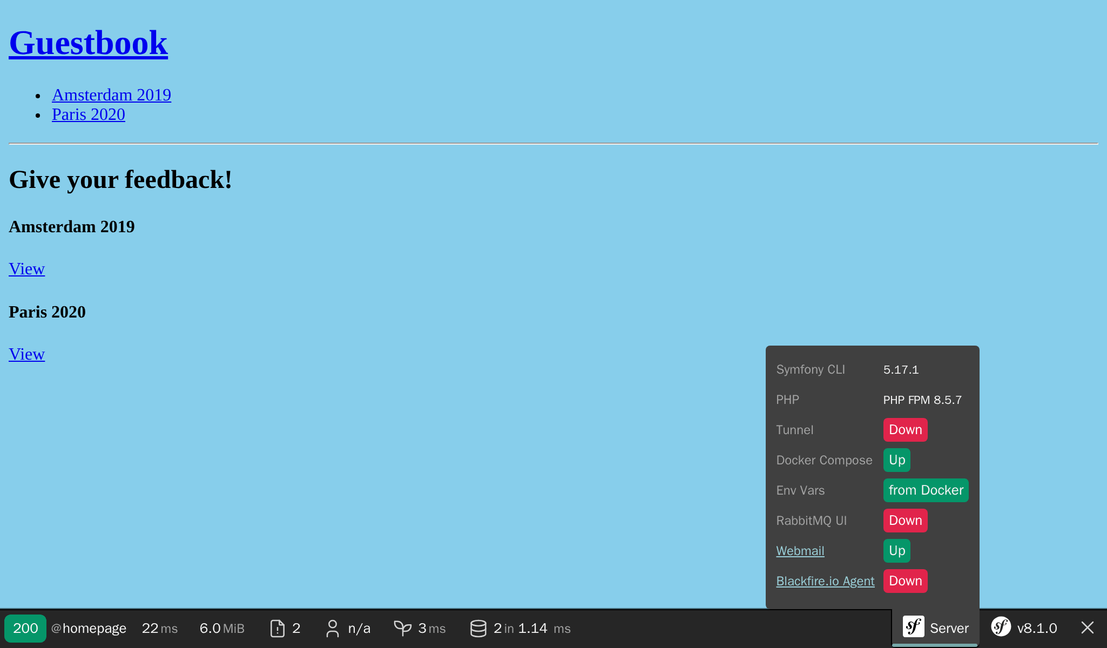Click the Symfony CLI version 5.17.1
Image resolution: width=1107 pixels, height=648 pixels.
901,370
